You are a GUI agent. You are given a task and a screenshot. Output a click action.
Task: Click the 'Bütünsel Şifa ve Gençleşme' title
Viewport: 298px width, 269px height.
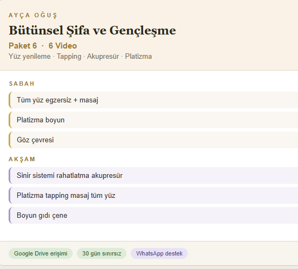pyautogui.click(x=93, y=31)
